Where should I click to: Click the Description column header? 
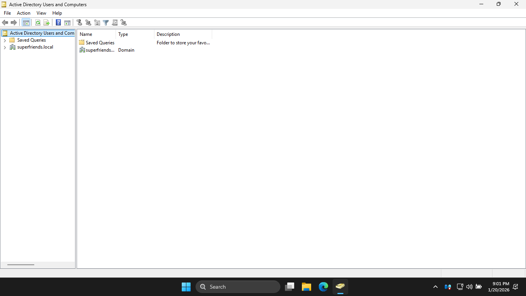pyautogui.click(x=183, y=34)
